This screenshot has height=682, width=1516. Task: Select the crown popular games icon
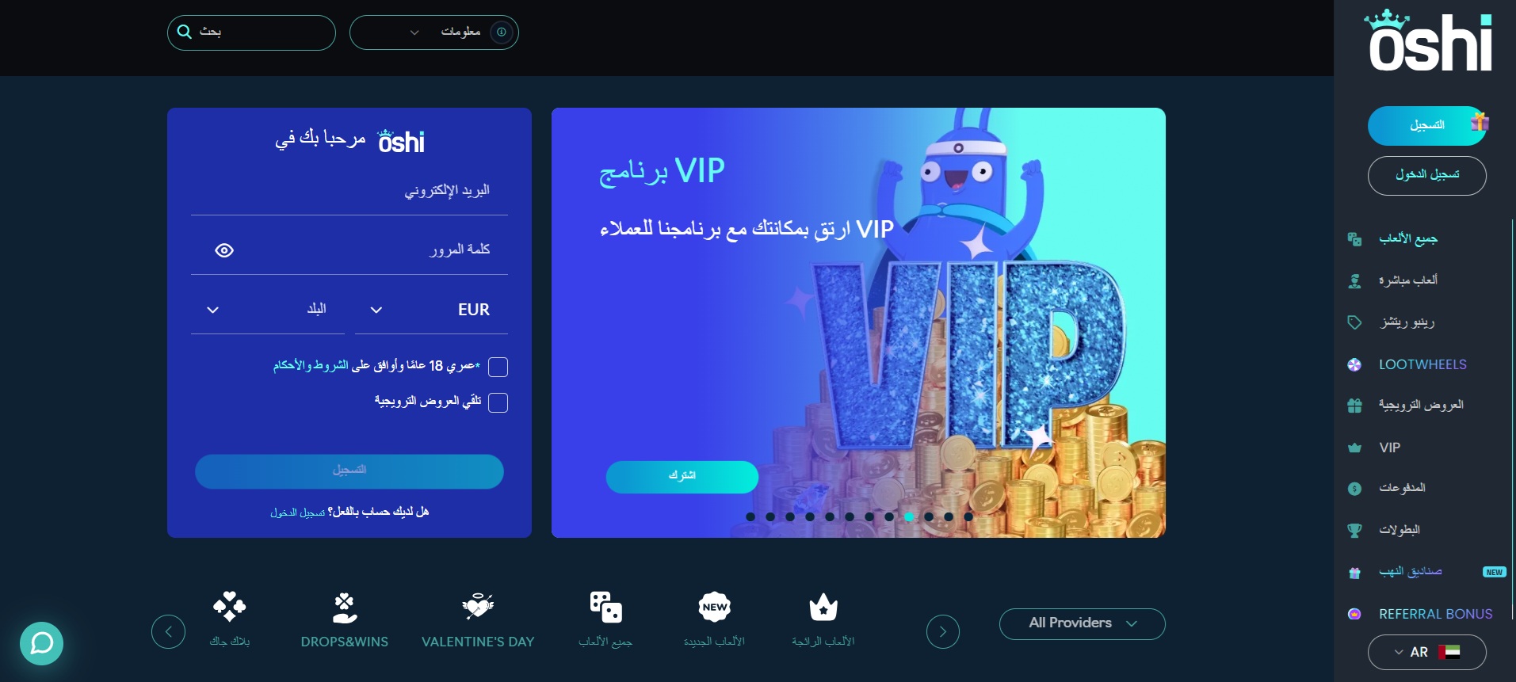[x=823, y=607]
